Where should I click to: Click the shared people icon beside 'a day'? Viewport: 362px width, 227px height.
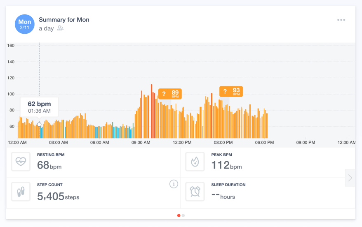click(60, 28)
